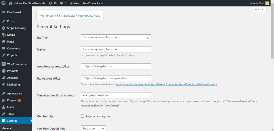Open the Pages menu label
Viewport: 274px width, 131px height.
[11, 42]
